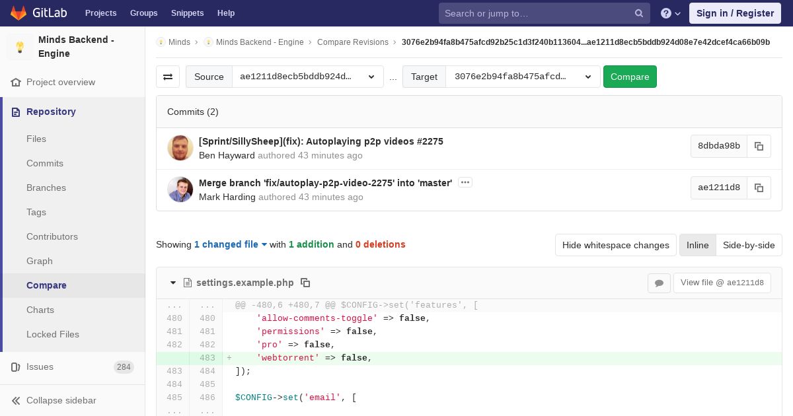Screen dimensions: 793x416
Task: Click the 8dbda98b commit hash
Action: tap(719, 146)
